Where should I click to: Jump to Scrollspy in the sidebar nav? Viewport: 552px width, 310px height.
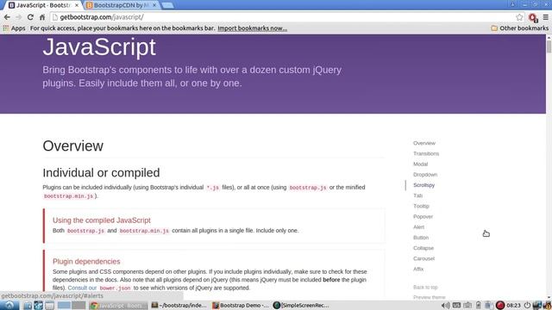423,185
